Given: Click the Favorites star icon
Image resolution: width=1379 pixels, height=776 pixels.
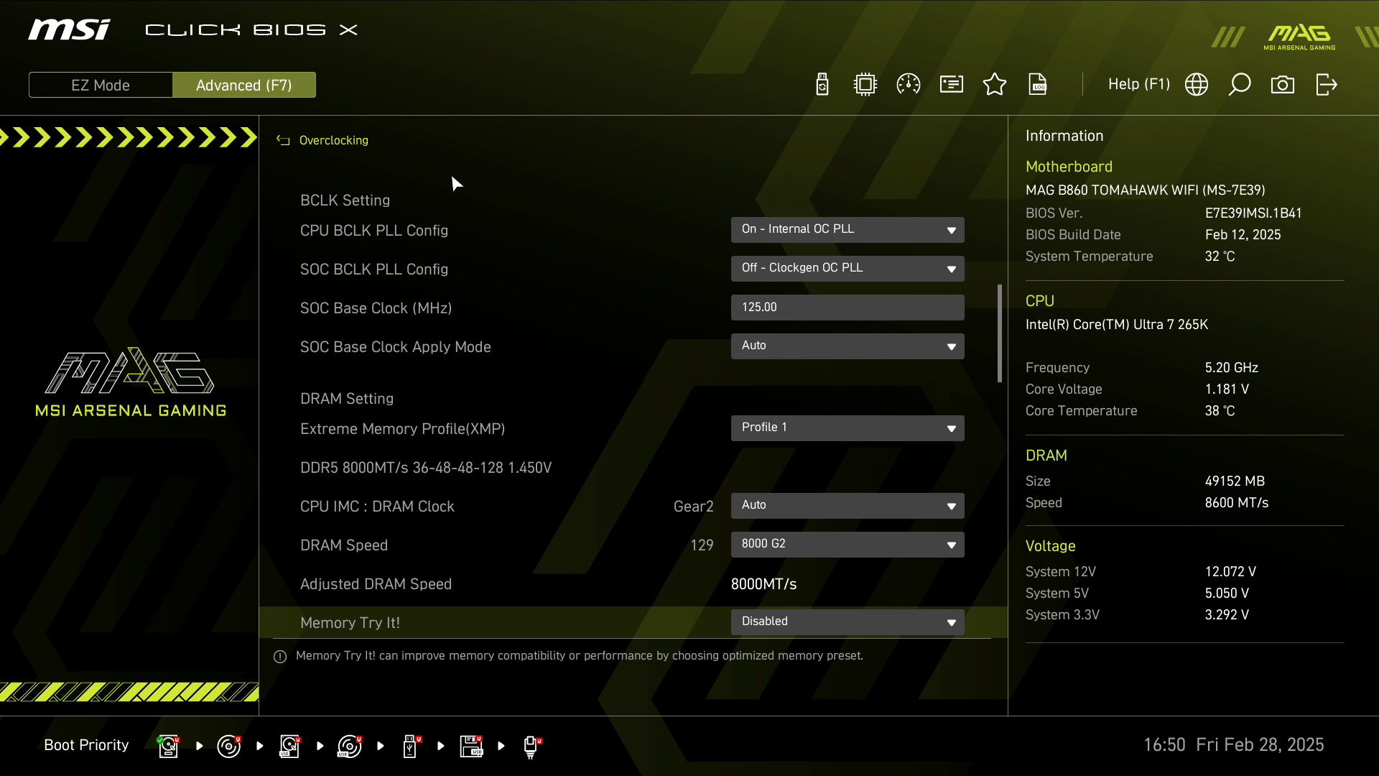Looking at the screenshot, I should pyautogui.click(x=995, y=85).
